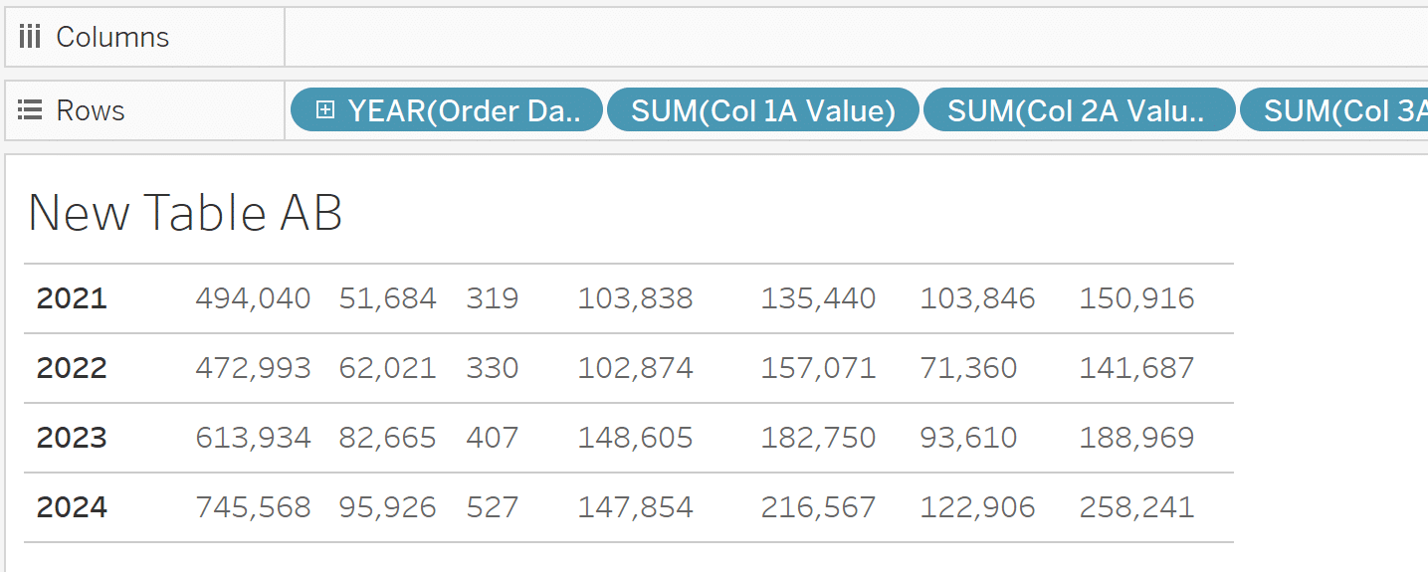Expand the YEAR(Order Date) pill plus icon

[x=324, y=110]
